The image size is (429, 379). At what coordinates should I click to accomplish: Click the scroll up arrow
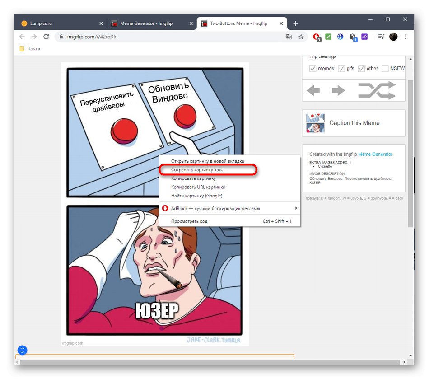click(410, 59)
